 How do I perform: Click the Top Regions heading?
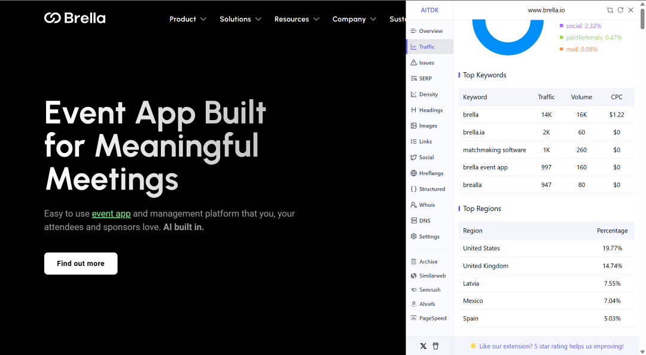point(482,209)
